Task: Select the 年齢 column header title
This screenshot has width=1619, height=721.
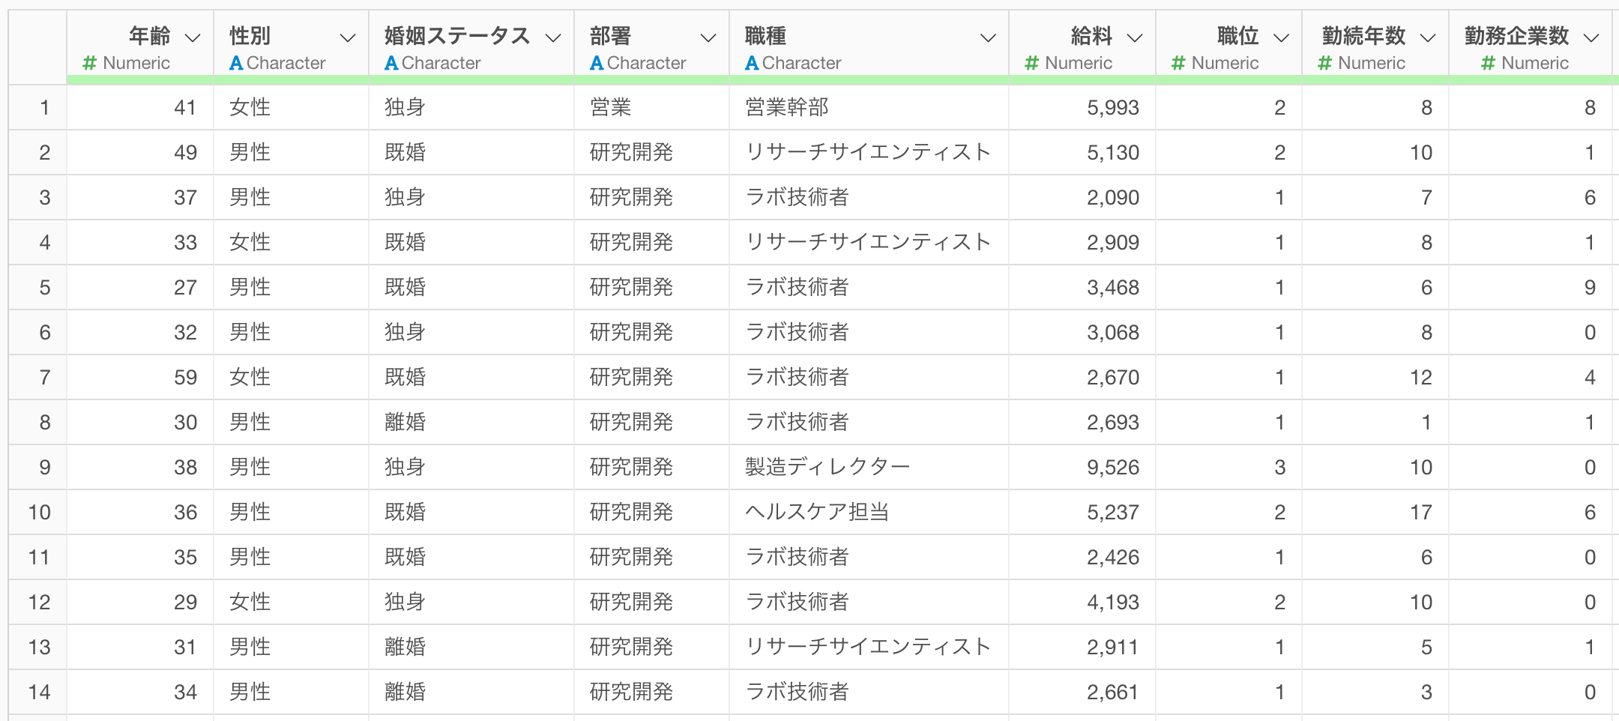Action: point(150,35)
